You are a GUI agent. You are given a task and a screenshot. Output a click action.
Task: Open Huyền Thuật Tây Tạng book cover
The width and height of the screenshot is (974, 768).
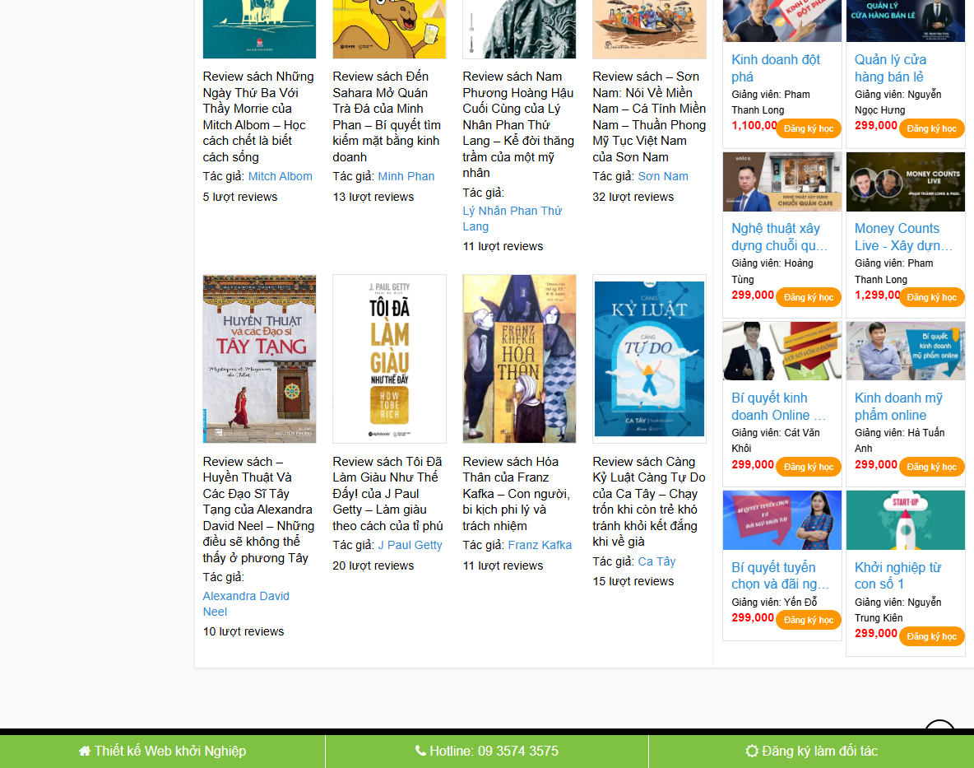pos(260,359)
